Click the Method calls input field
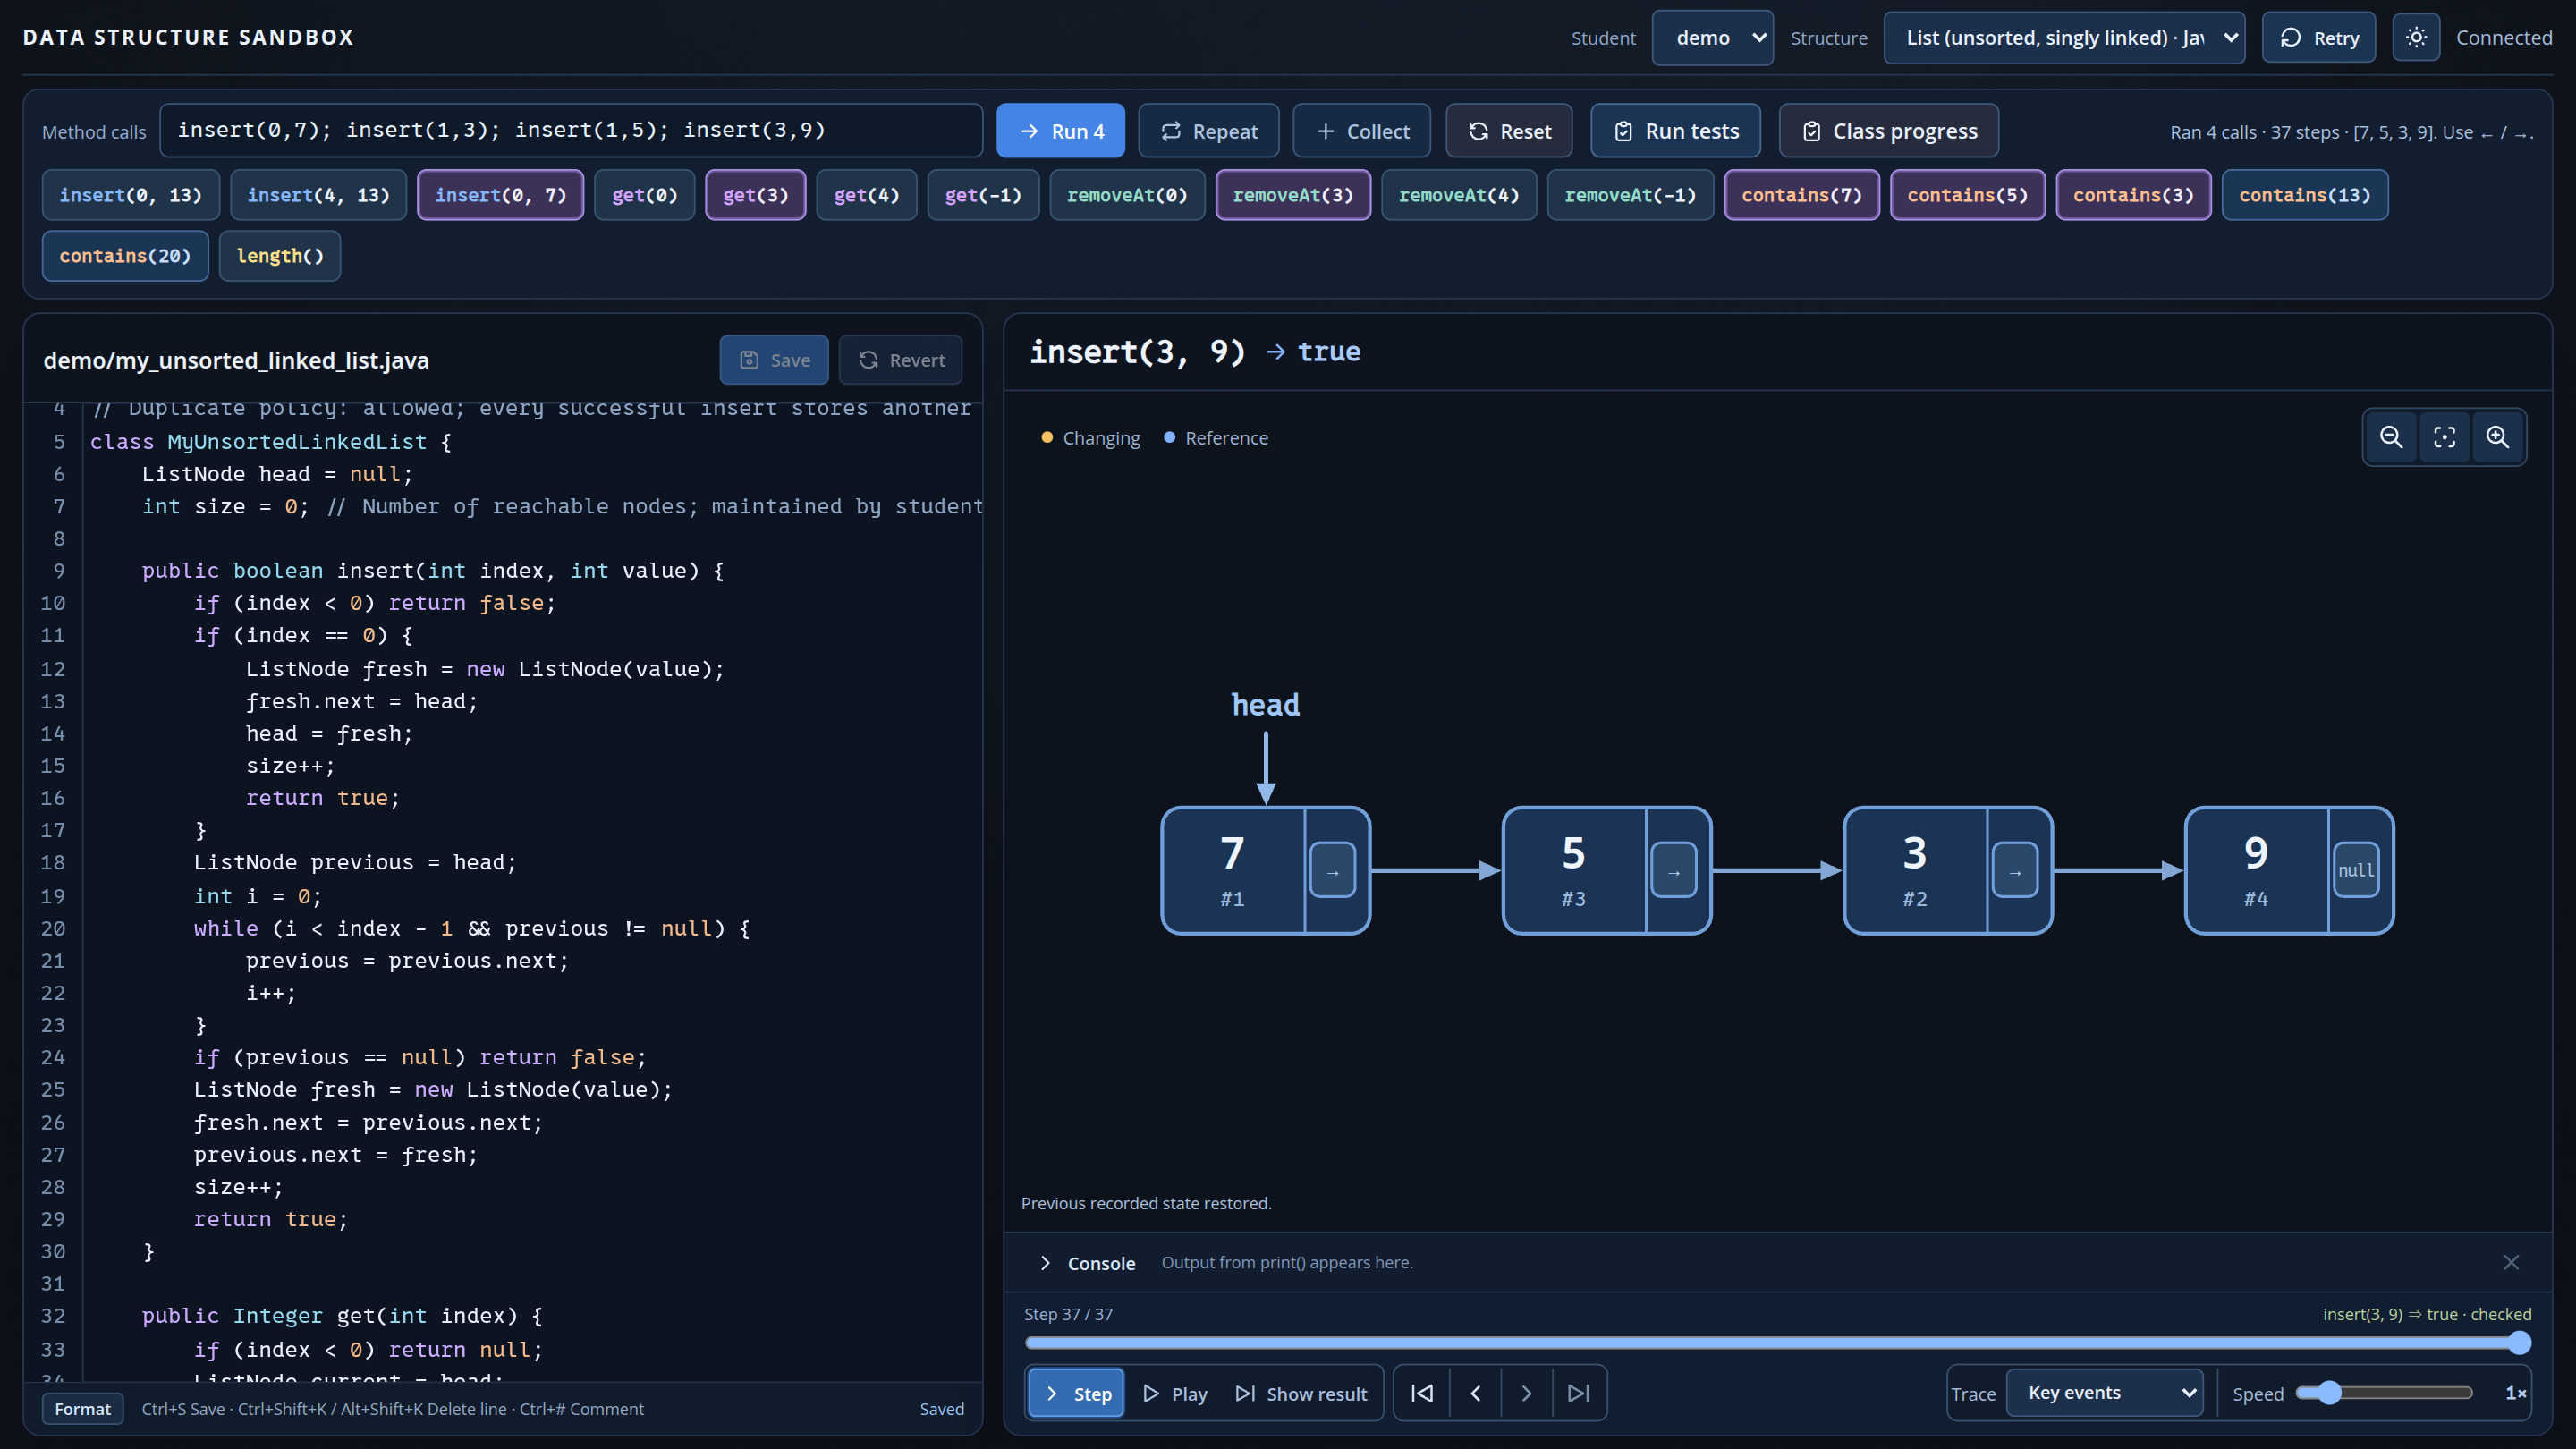Image resolution: width=2576 pixels, height=1449 pixels. (x=571, y=131)
